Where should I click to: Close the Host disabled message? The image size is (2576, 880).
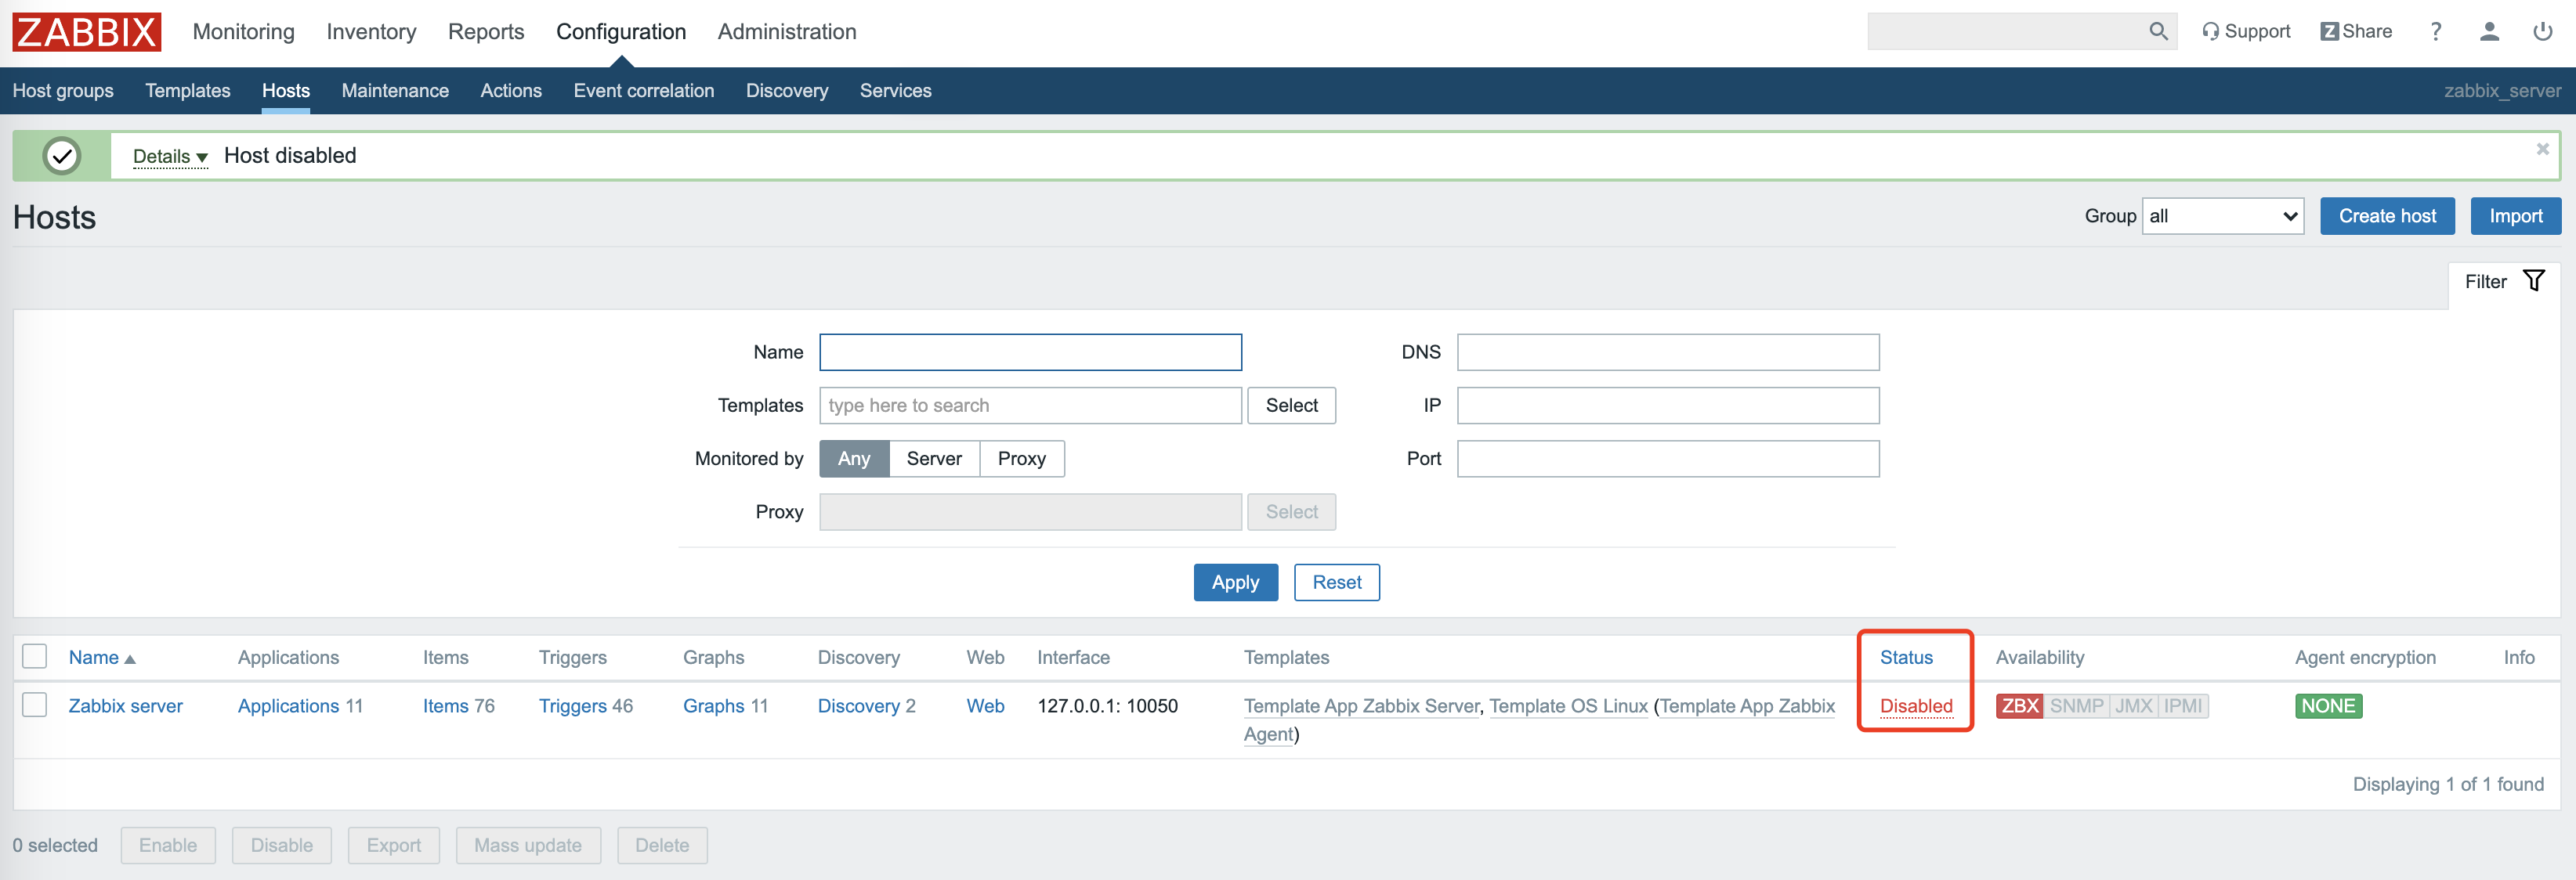coord(2542,149)
